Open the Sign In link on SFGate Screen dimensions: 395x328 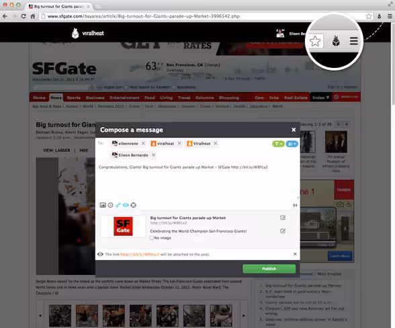pos(333,87)
